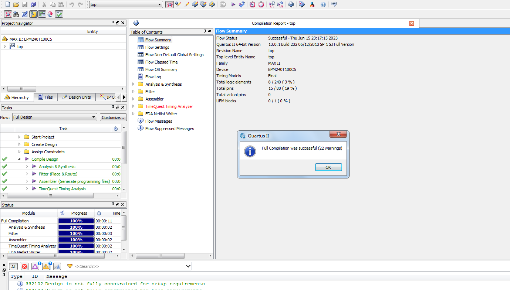This screenshot has height=290, width=510.
Task: Toggle the flagged messages filter
Action: 57,266
